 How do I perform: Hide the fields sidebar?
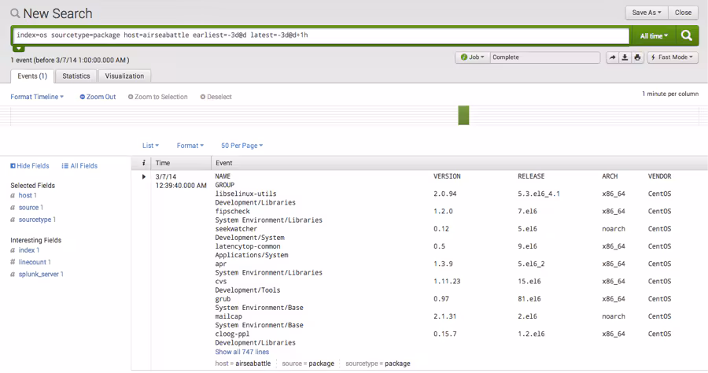point(30,166)
